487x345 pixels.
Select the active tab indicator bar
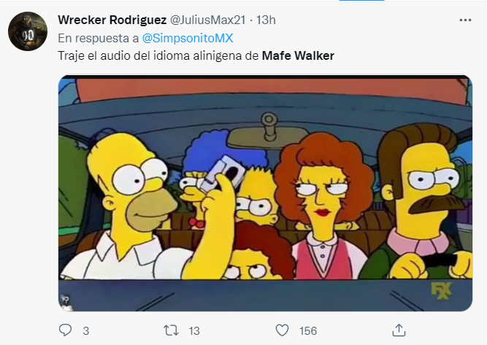(x=362, y=1)
